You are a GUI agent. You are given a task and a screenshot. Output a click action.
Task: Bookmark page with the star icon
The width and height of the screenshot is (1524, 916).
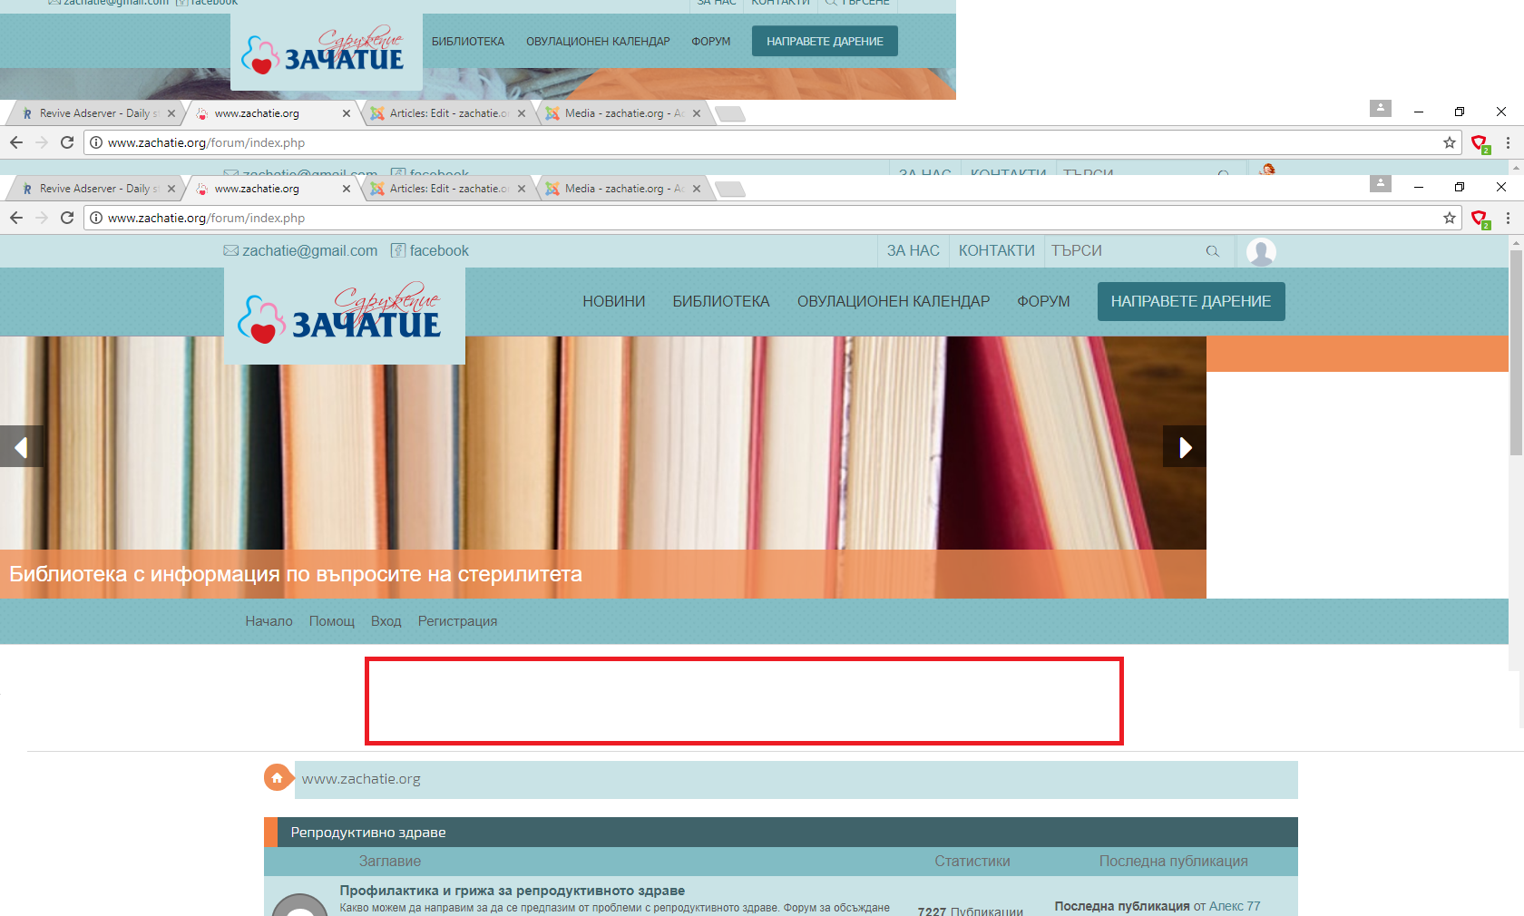pos(1449,218)
